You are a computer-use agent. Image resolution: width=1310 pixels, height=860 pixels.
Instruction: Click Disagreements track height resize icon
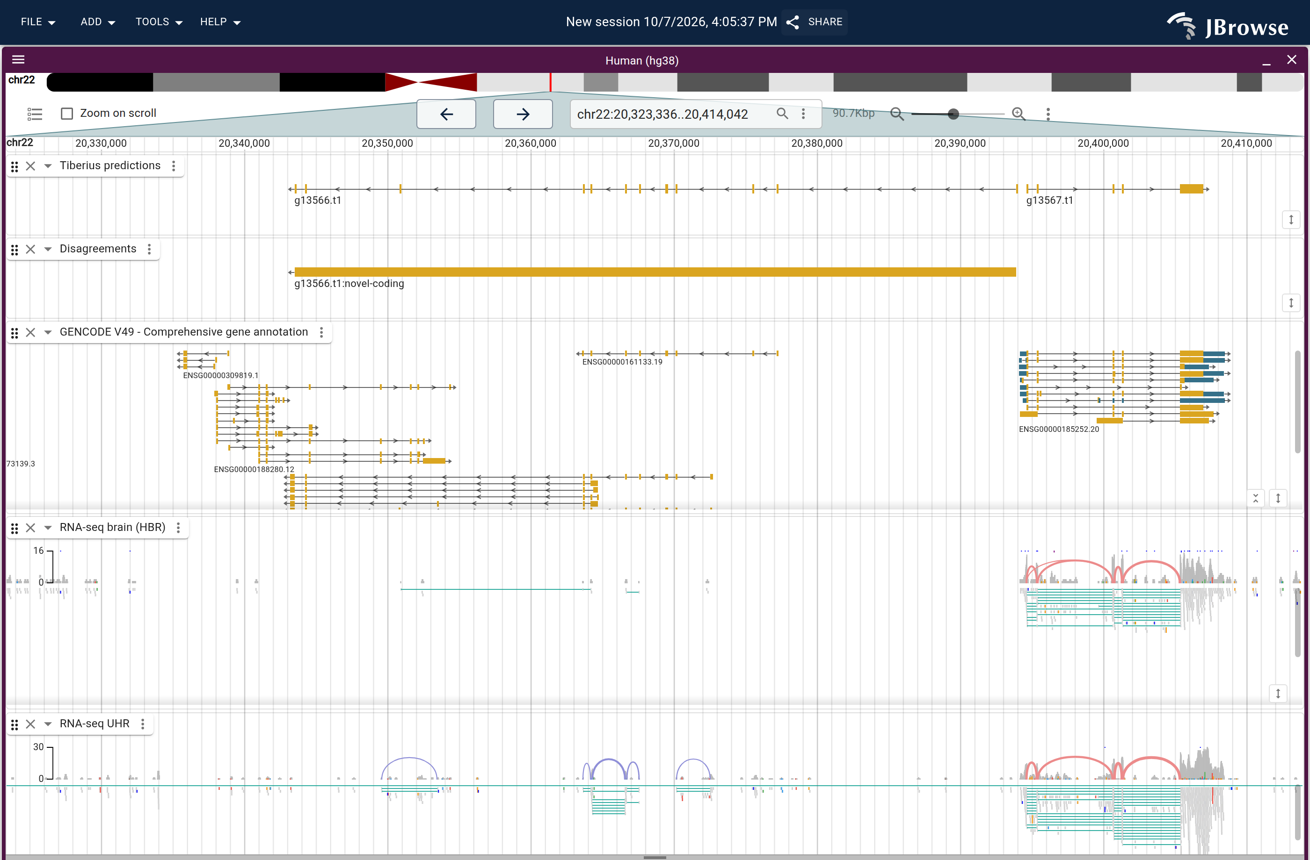[x=1291, y=303]
